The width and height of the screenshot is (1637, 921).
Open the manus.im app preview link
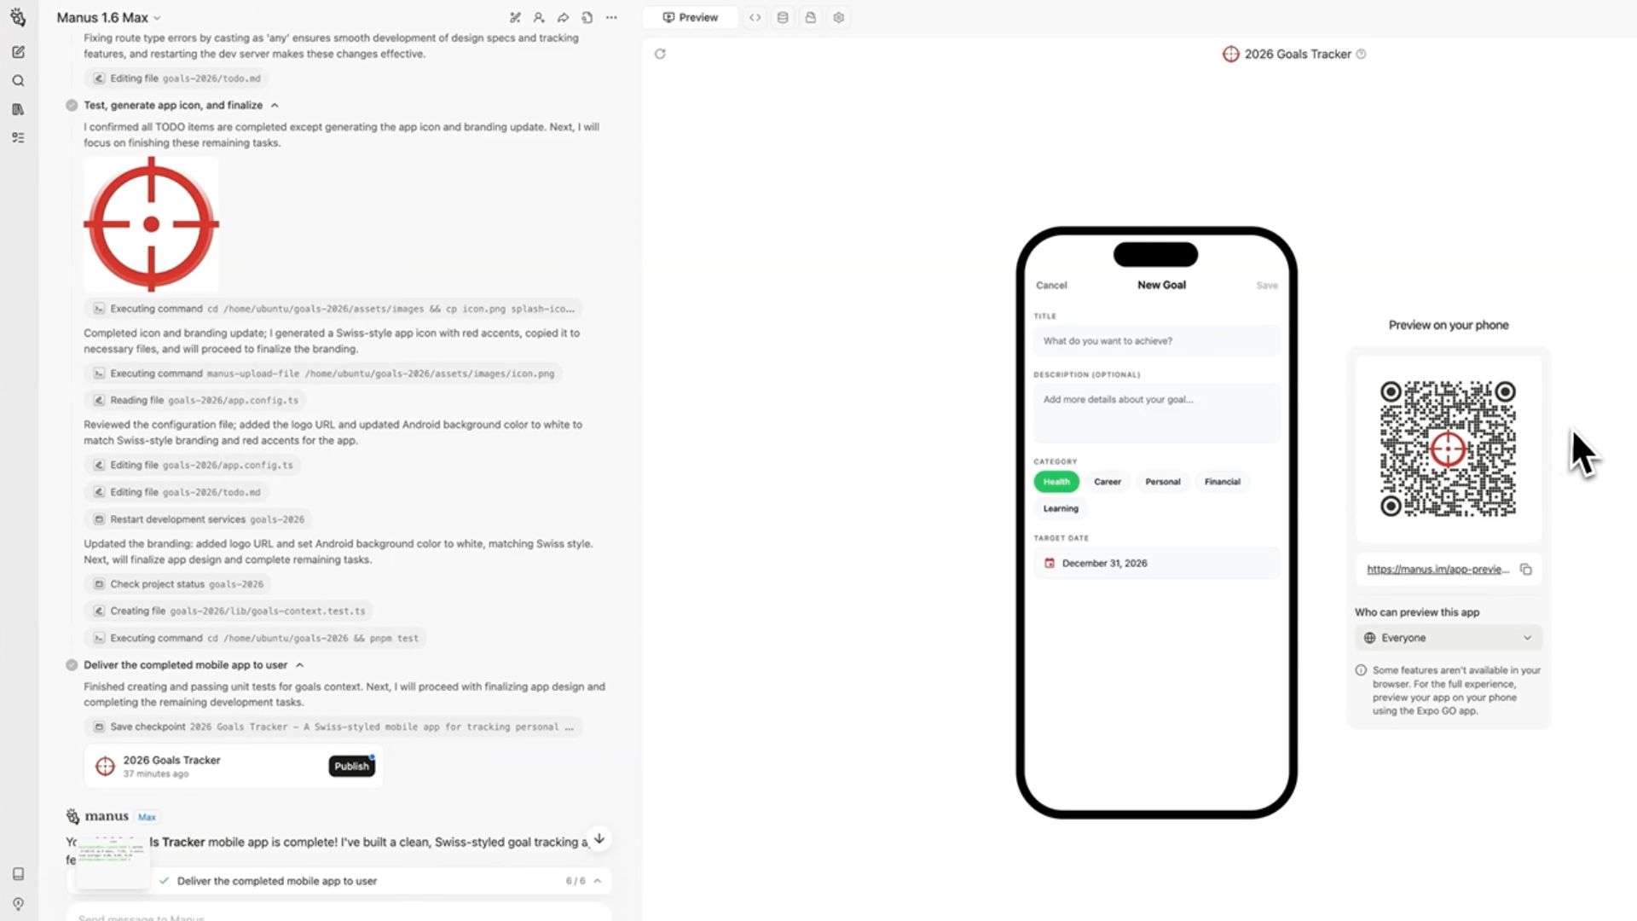[1437, 570]
